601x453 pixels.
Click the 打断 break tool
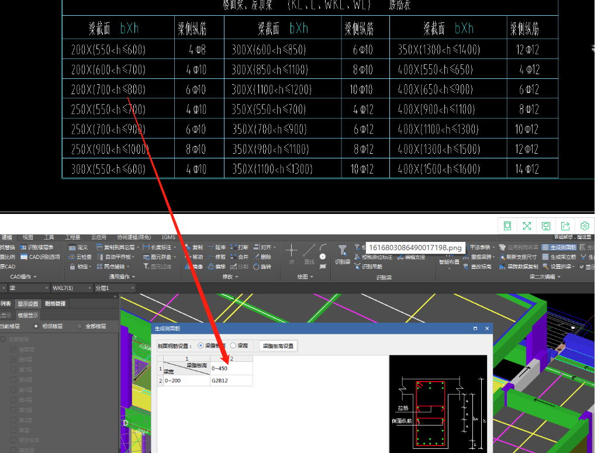point(239,247)
